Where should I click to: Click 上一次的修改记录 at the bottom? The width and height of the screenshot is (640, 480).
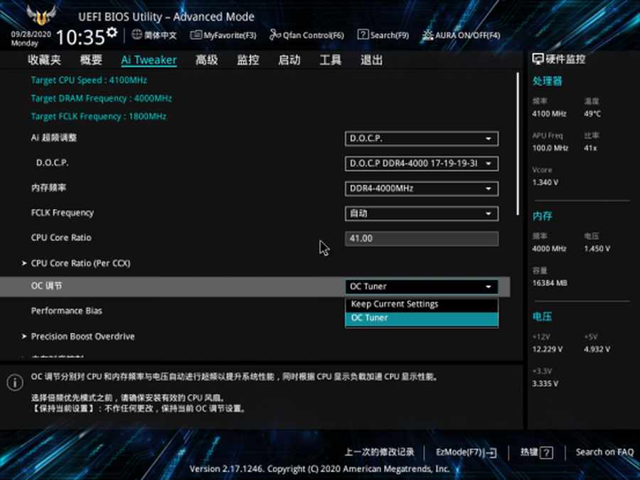[379, 452]
